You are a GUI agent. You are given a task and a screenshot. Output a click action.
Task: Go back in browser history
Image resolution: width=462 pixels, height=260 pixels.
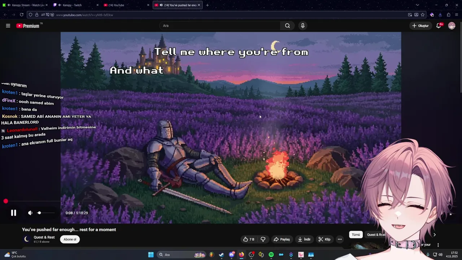pyautogui.click(x=5, y=15)
